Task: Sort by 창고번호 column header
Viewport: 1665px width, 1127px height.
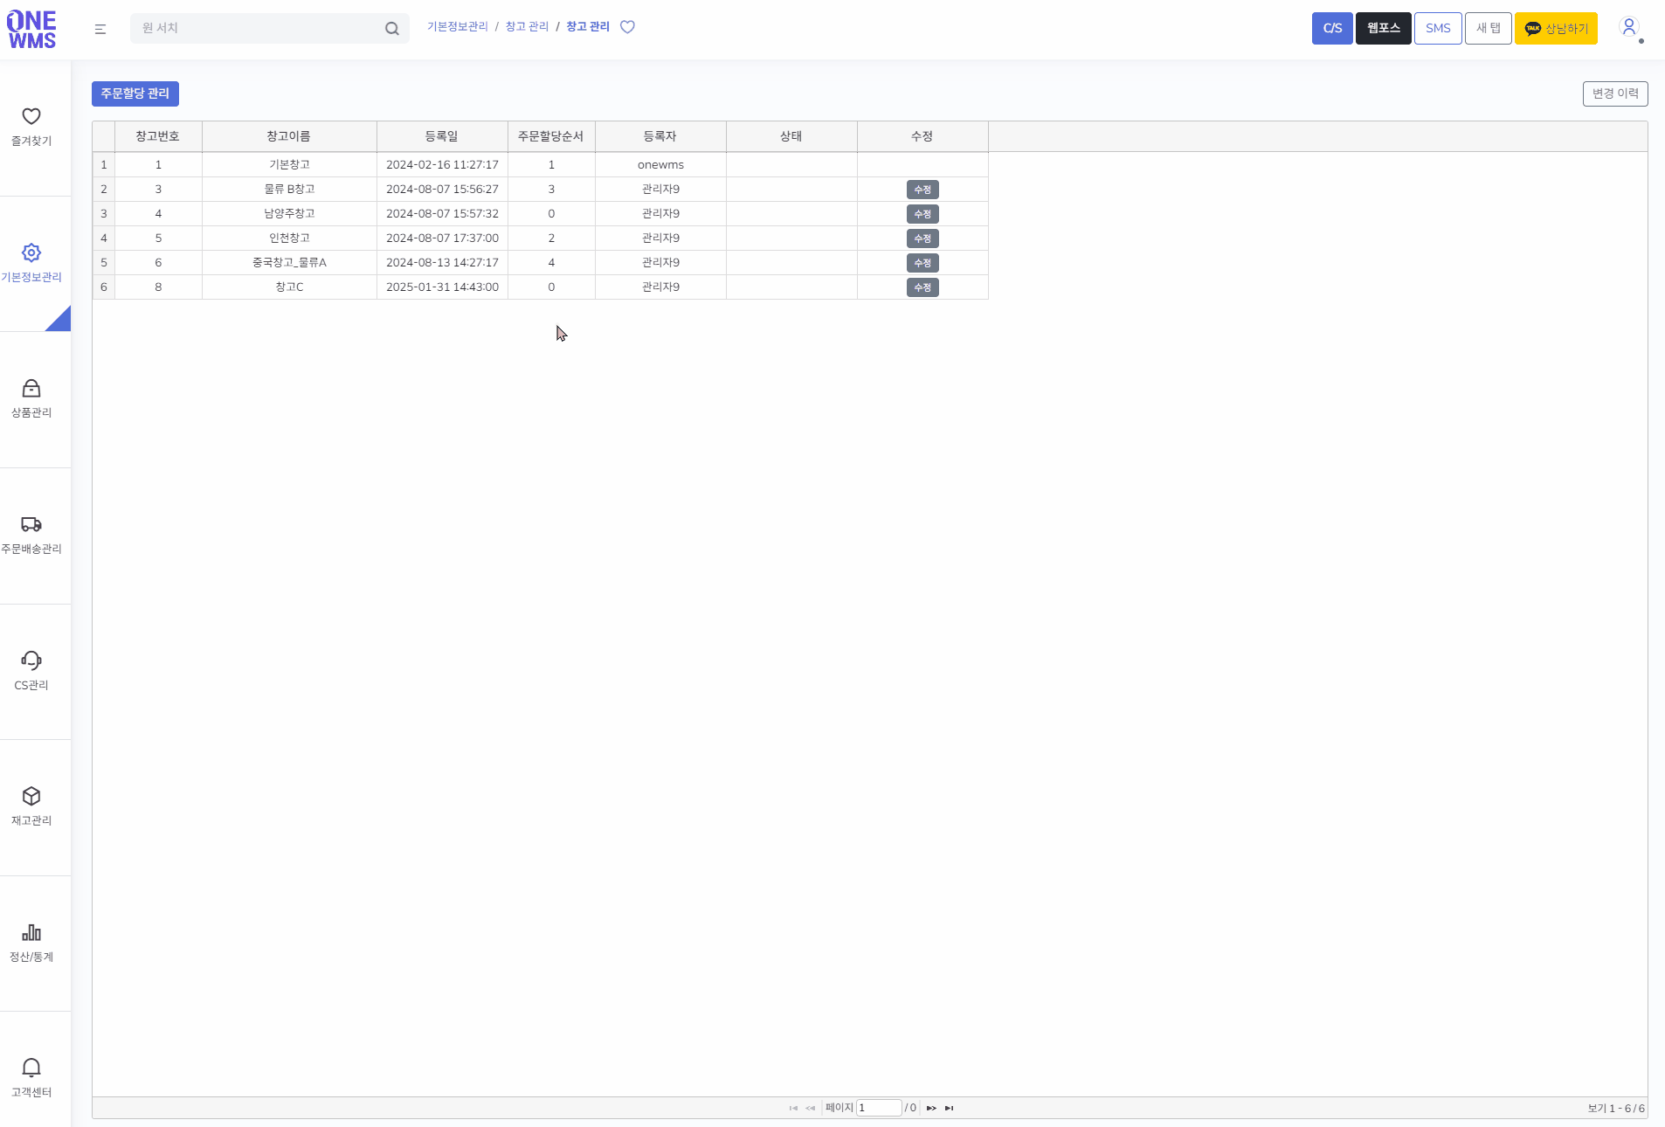Action: [158, 136]
